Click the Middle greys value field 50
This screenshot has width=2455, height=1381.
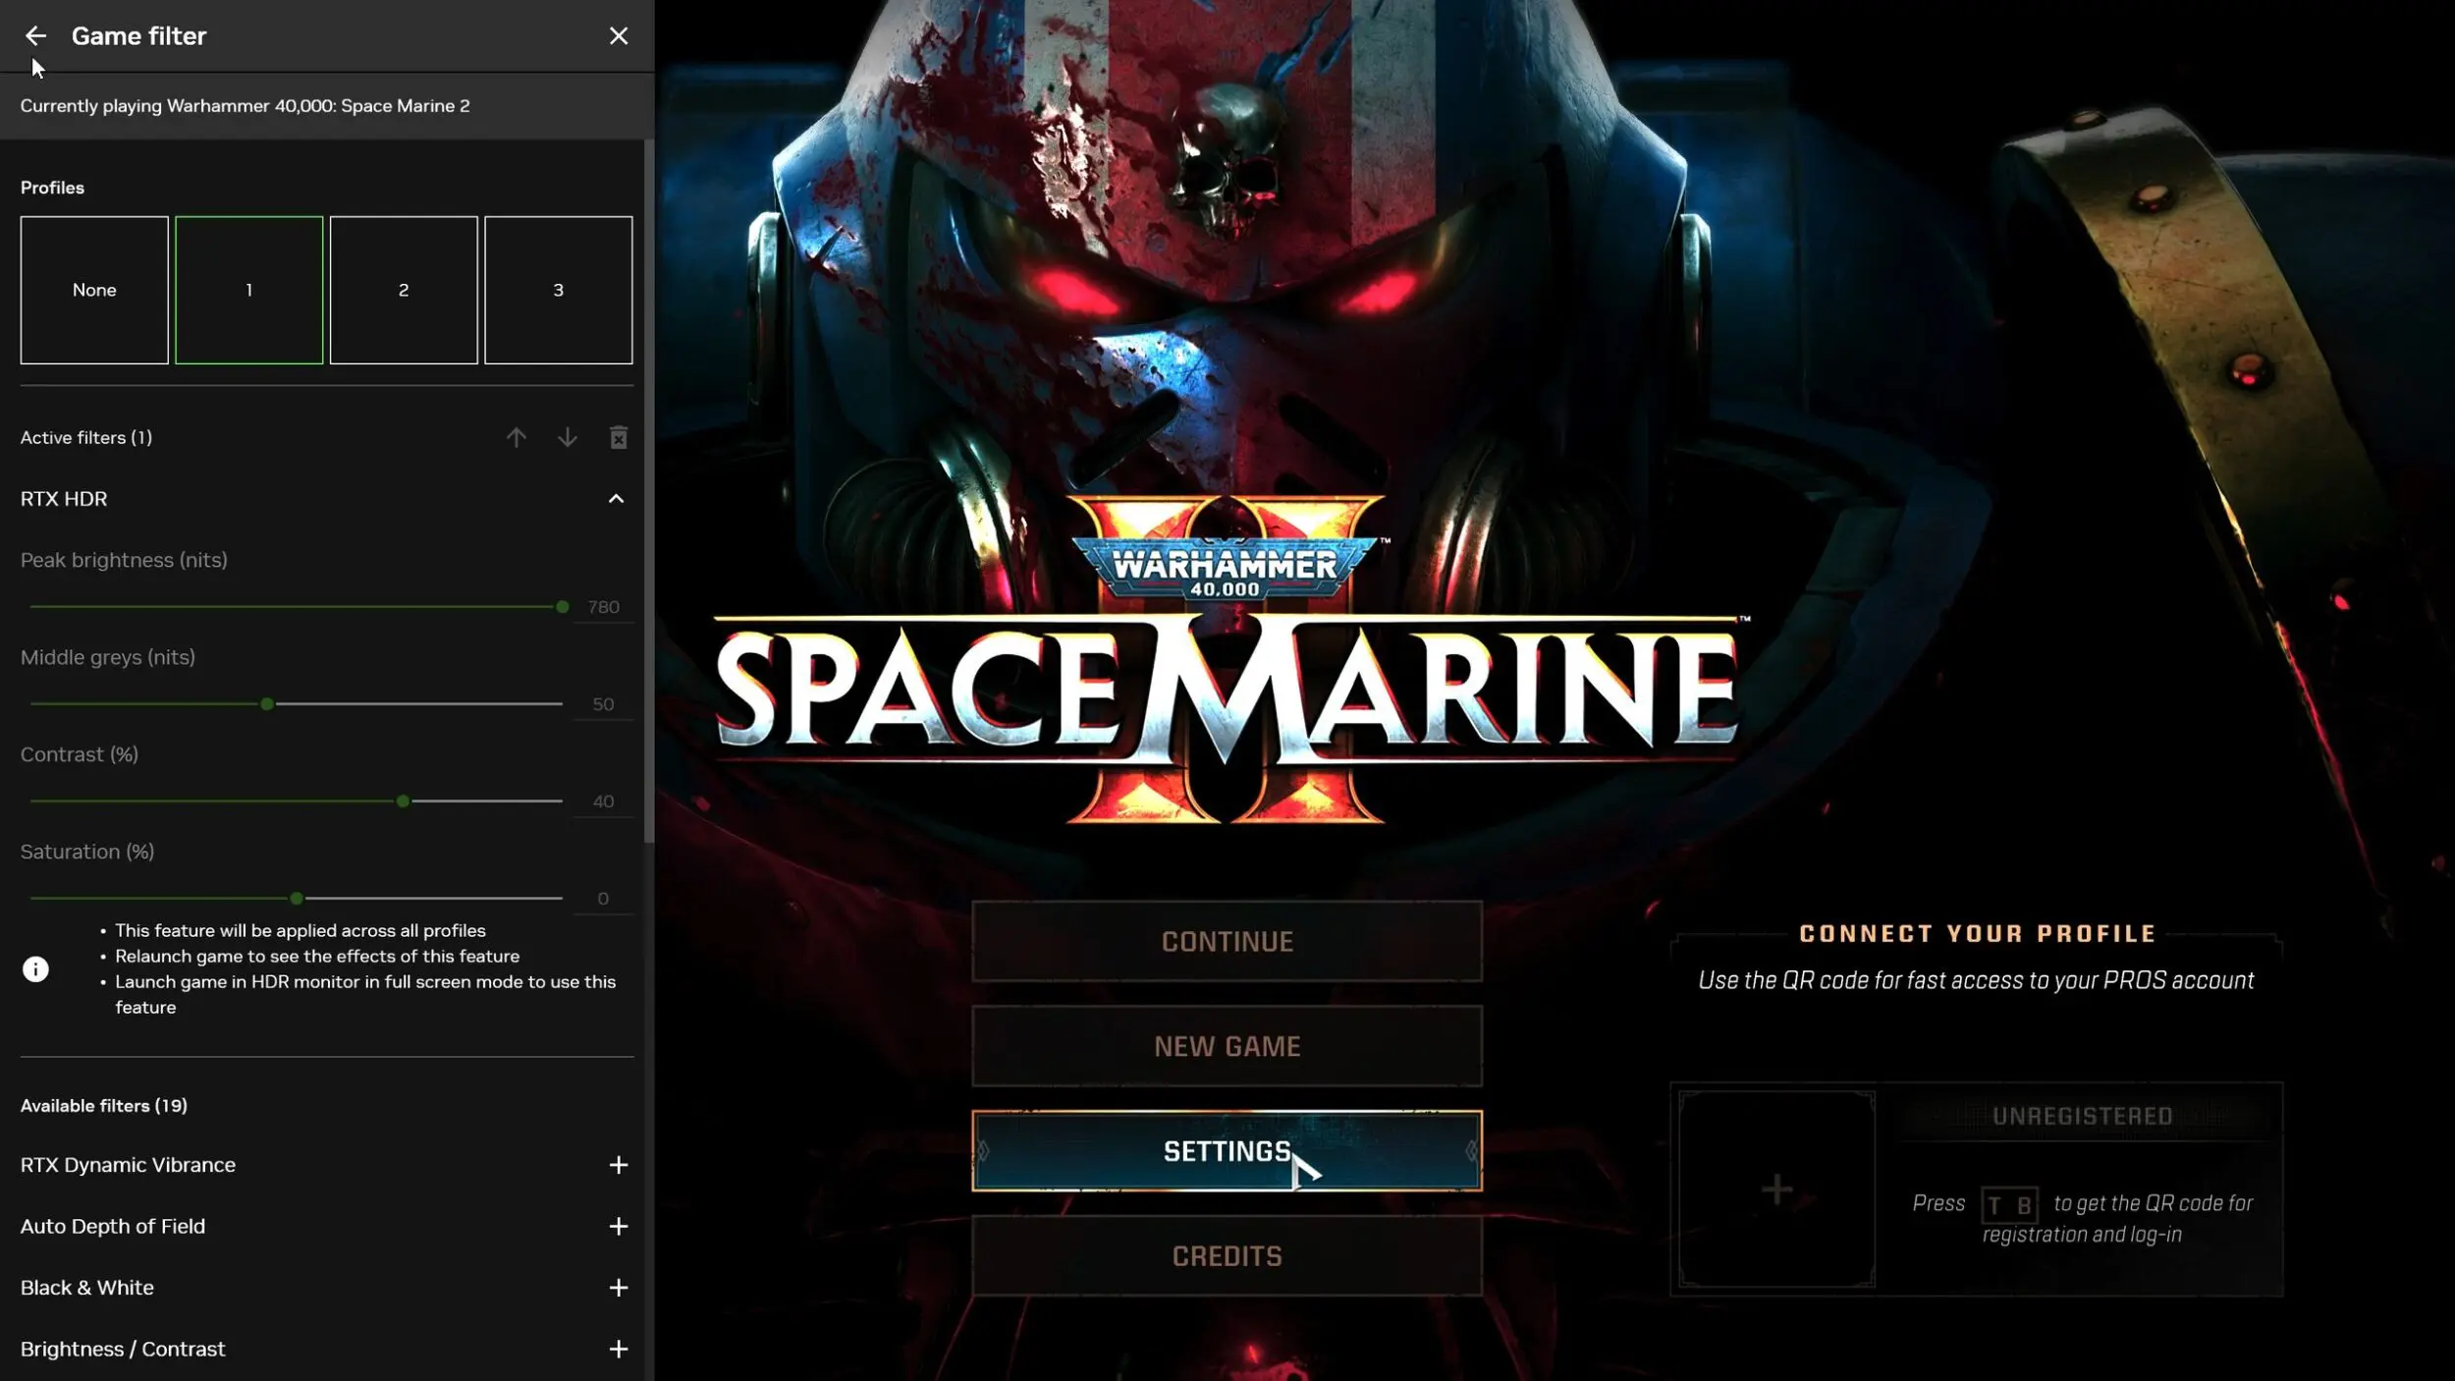point(603,704)
